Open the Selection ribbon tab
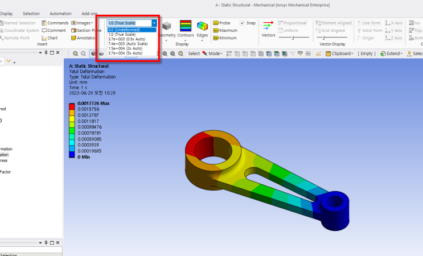This screenshot has width=423, height=256. pos(31,14)
